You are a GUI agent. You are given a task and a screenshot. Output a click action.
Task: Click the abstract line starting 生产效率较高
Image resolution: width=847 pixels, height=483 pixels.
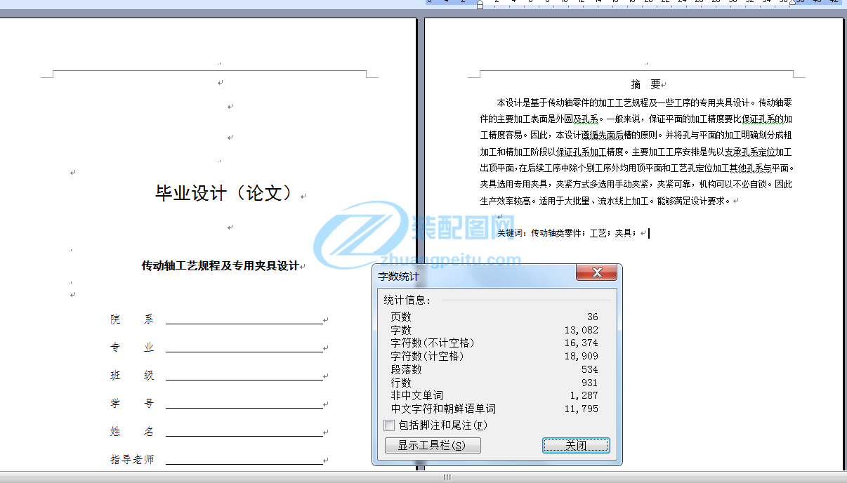point(606,201)
